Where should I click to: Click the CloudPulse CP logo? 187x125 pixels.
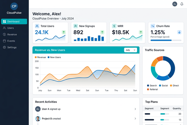pyautogui.click(x=14, y=6)
